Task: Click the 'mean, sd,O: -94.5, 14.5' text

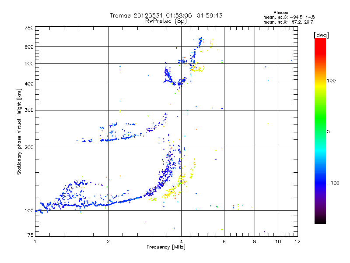Action: pos(289,17)
